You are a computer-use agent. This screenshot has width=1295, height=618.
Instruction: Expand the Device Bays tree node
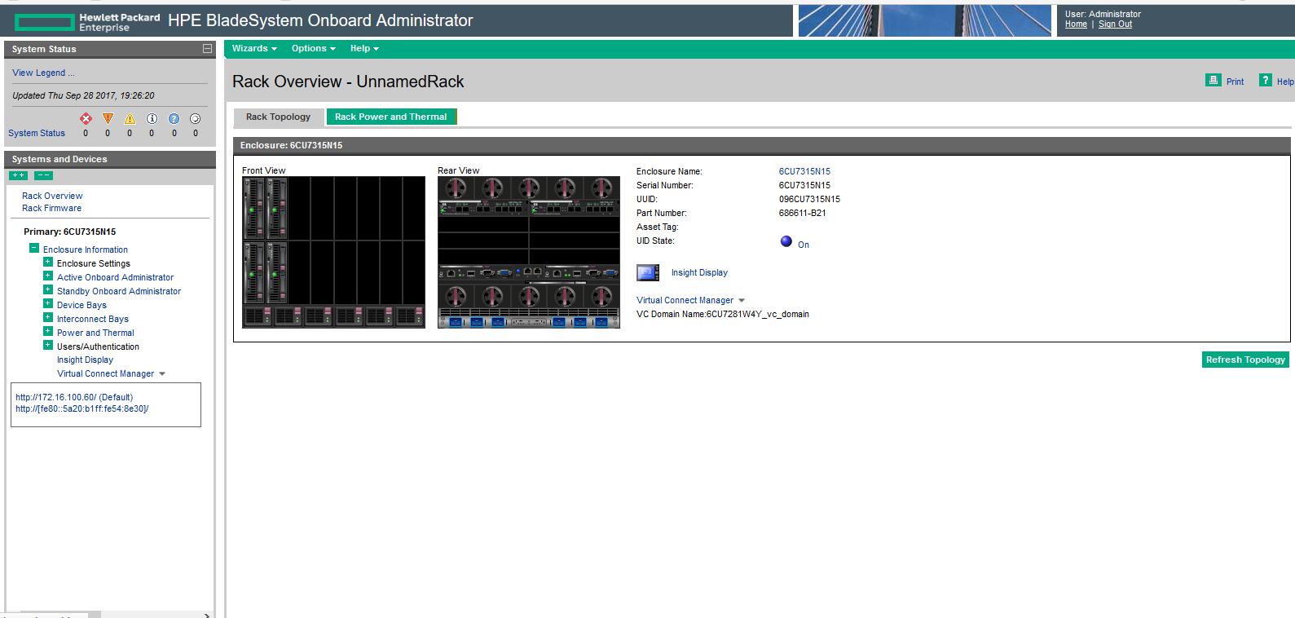(48, 304)
